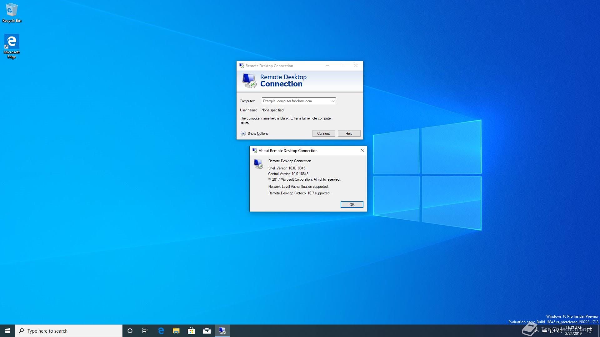Launch File Explorer from the taskbar
This screenshot has width=600, height=337.
pyautogui.click(x=176, y=331)
